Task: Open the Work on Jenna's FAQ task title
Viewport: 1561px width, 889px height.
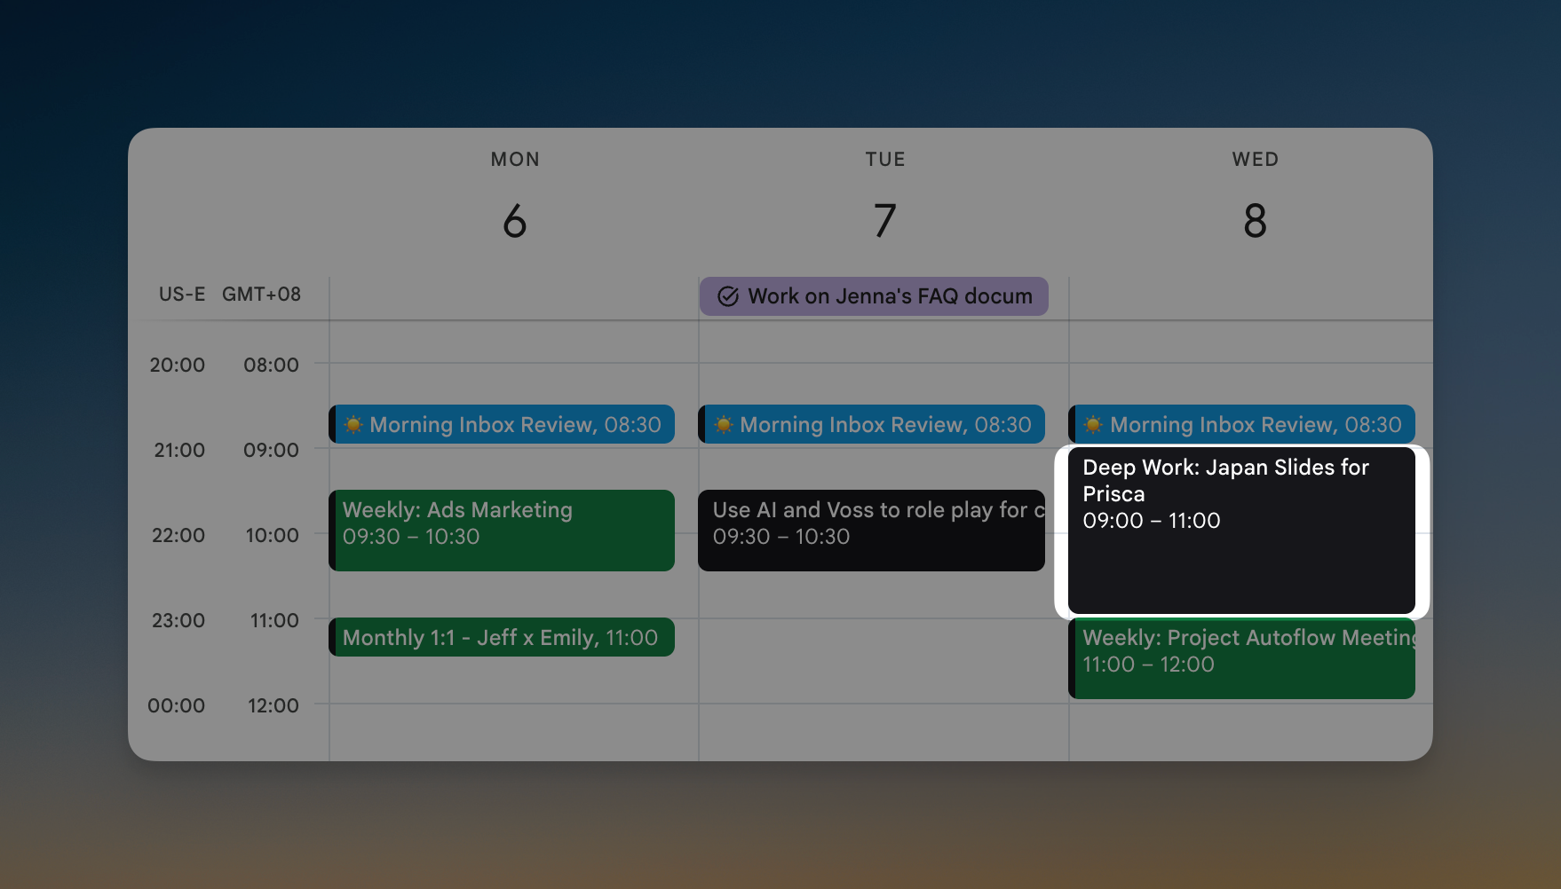Action: (890, 296)
